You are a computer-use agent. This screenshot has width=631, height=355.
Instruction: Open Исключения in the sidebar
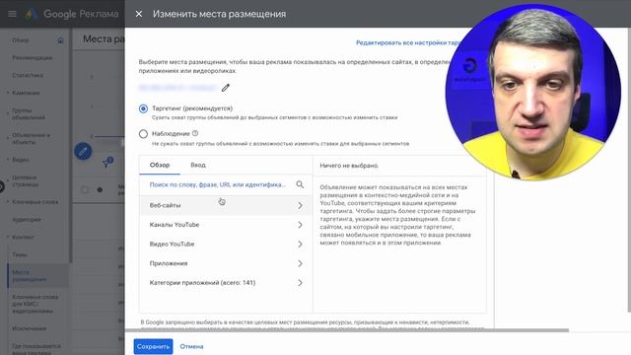pyautogui.click(x=29, y=328)
